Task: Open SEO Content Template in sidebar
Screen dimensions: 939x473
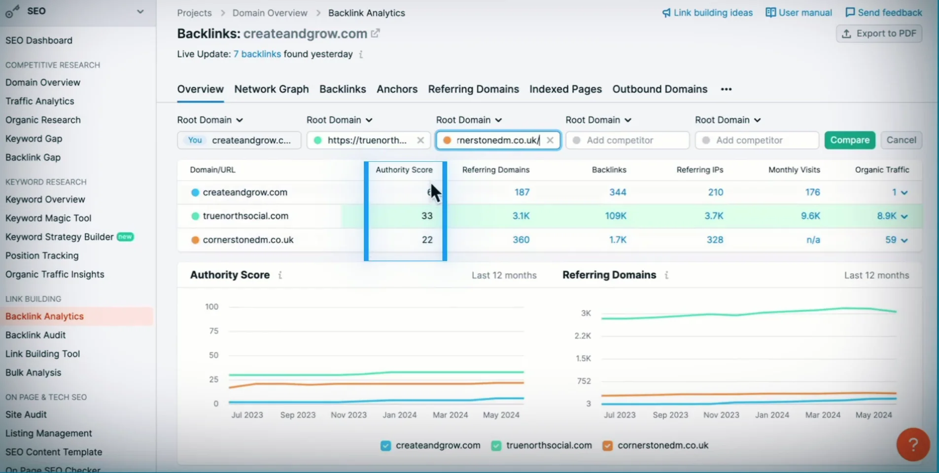Action: 54,452
